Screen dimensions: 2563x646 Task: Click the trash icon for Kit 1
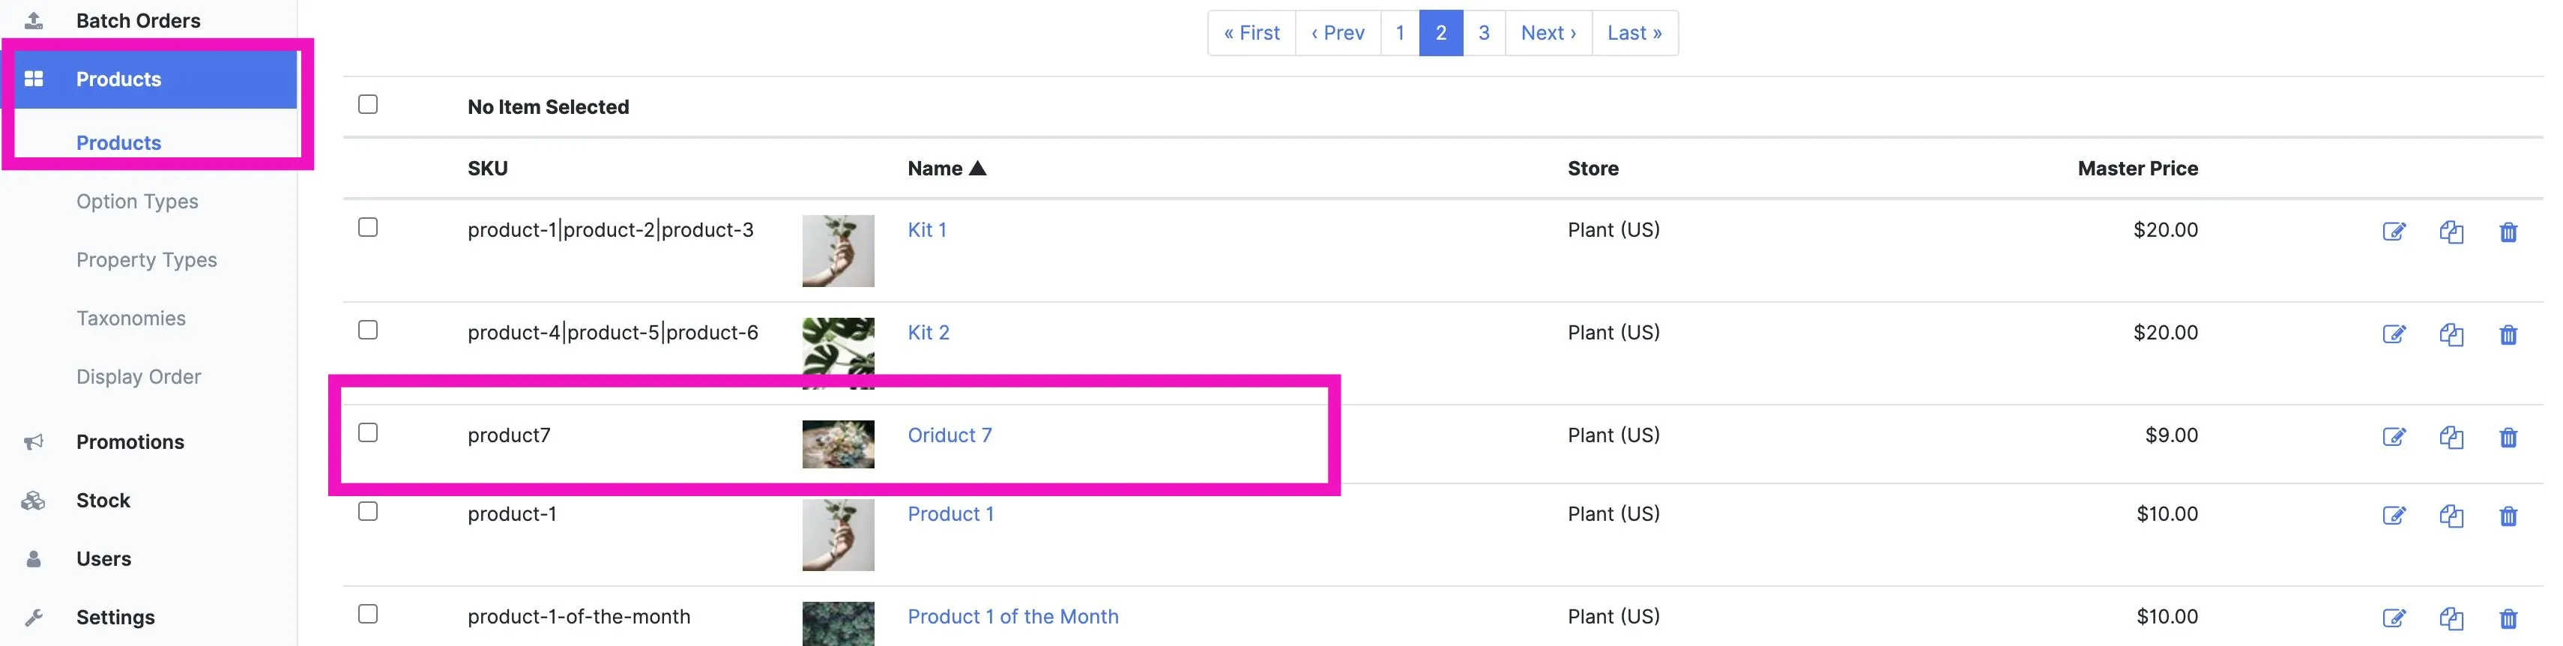click(2508, 232)
